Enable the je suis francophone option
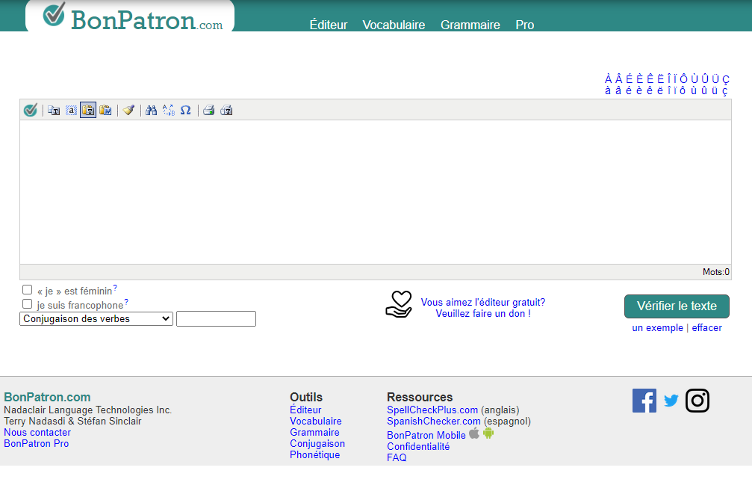This screenshot has height=497, width=752. (27, 303)
